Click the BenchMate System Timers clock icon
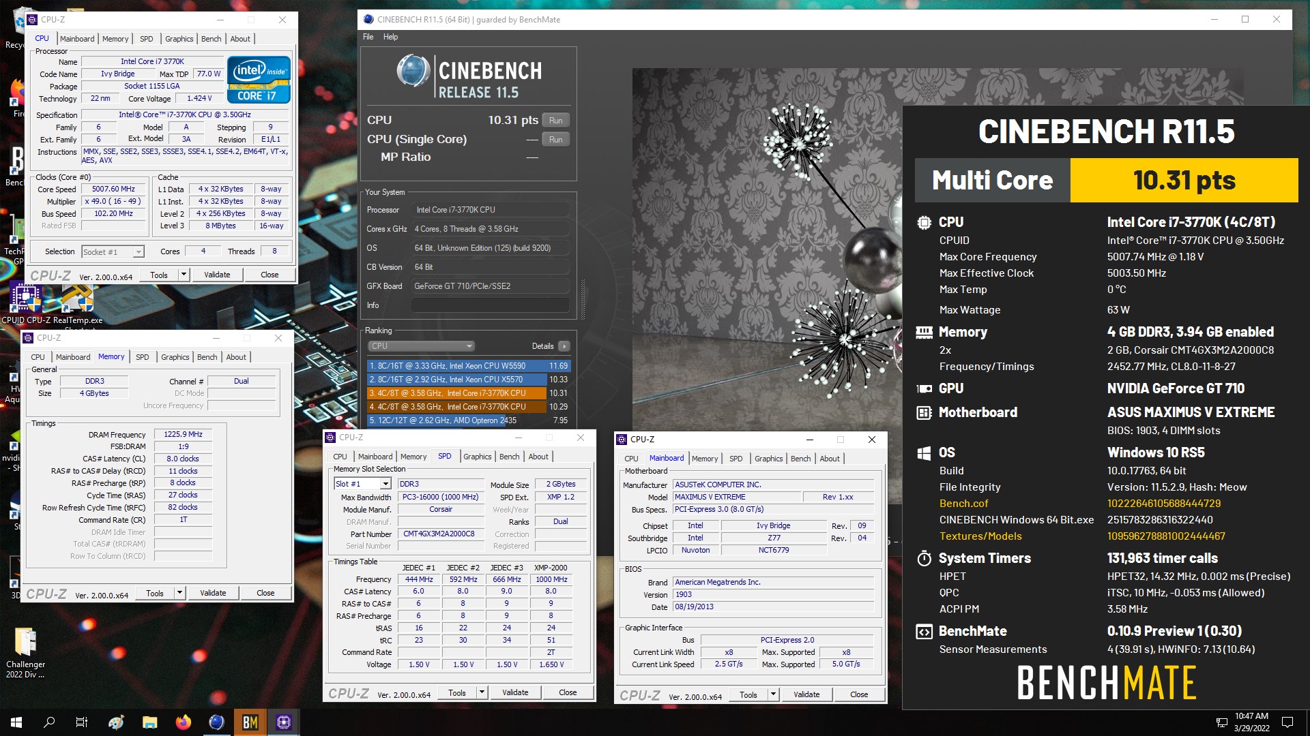The width and height of the screenshot is (1310, 736). click(924, 558)
